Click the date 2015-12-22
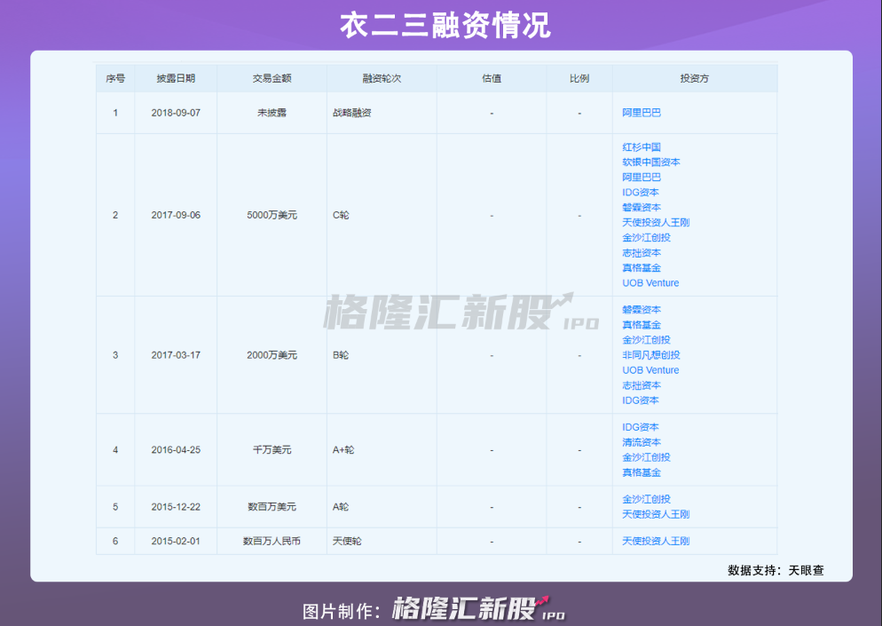Screen dimensions: 882x626 coord(176,507)
